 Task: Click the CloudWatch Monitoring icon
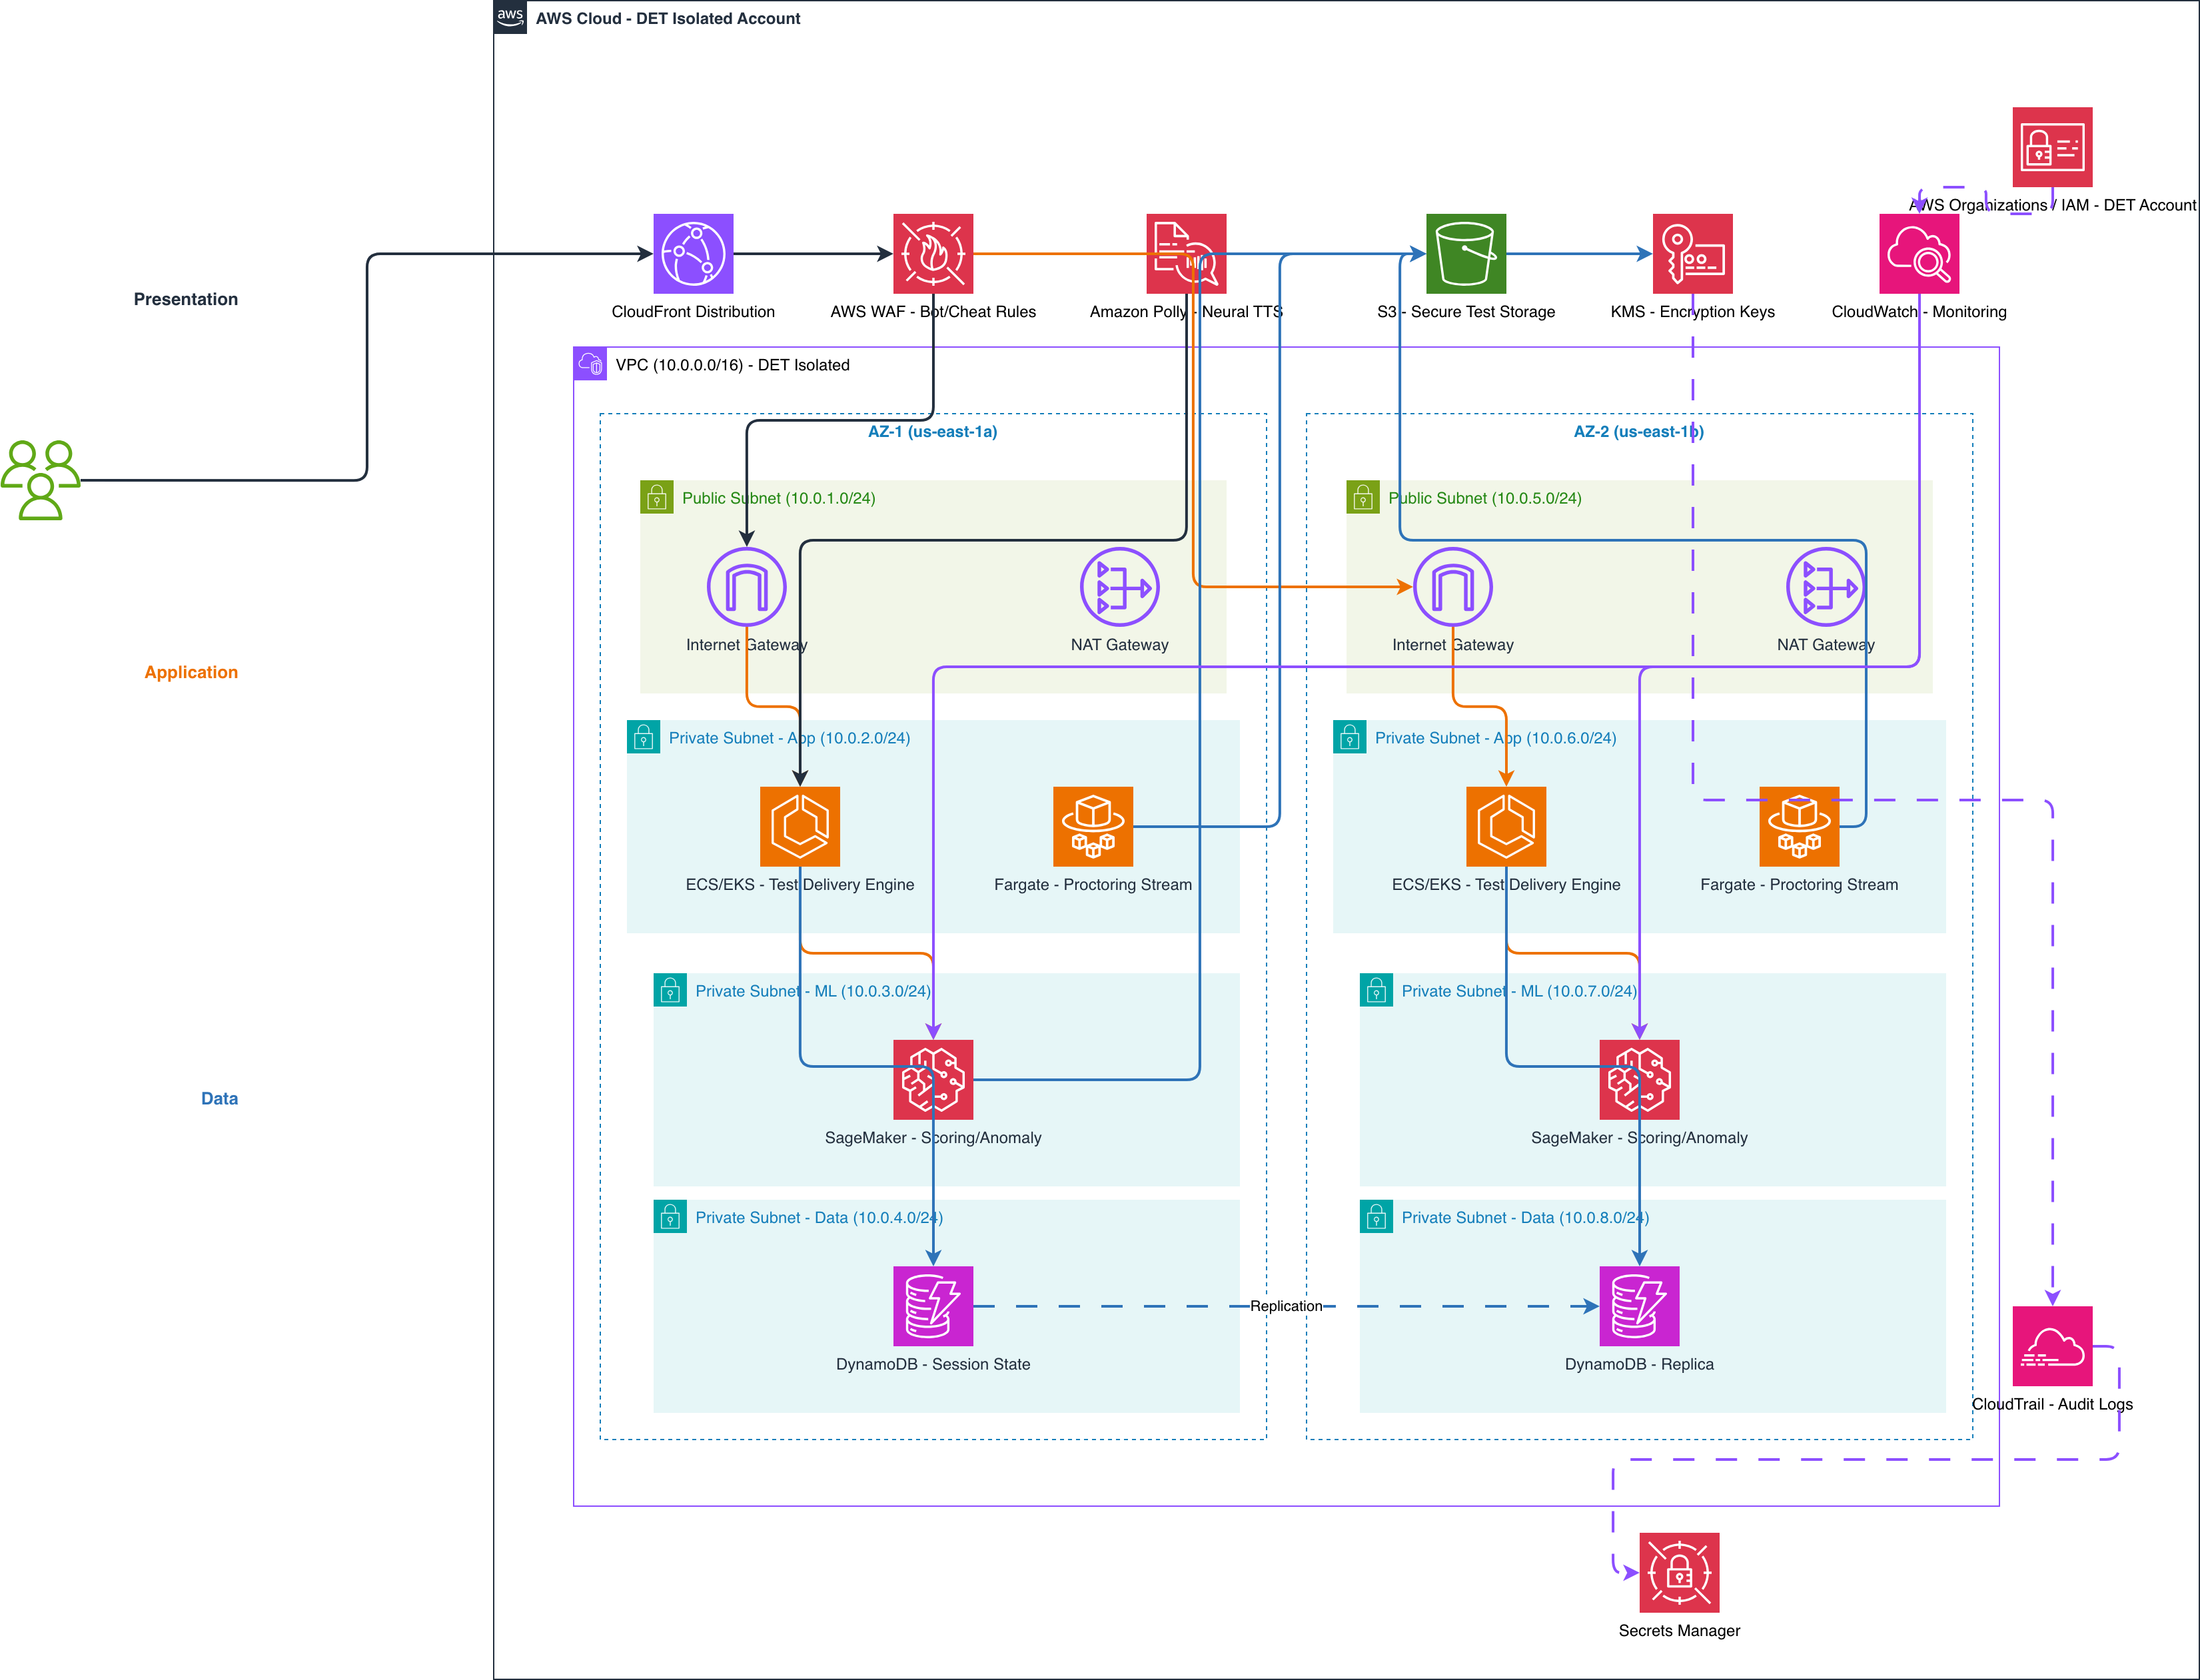coord(1919,254)
